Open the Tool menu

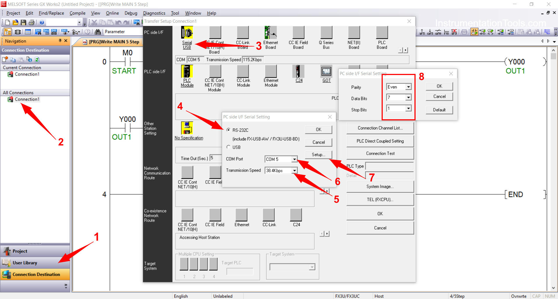[175, 13]
